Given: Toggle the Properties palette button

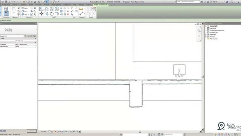Looking at the screenshot, I should click(6, 14).
